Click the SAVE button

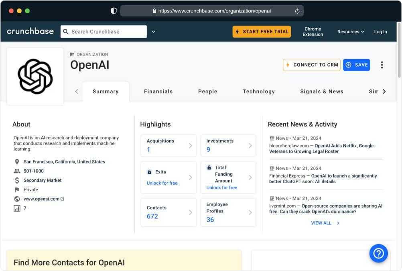[356, 65]
